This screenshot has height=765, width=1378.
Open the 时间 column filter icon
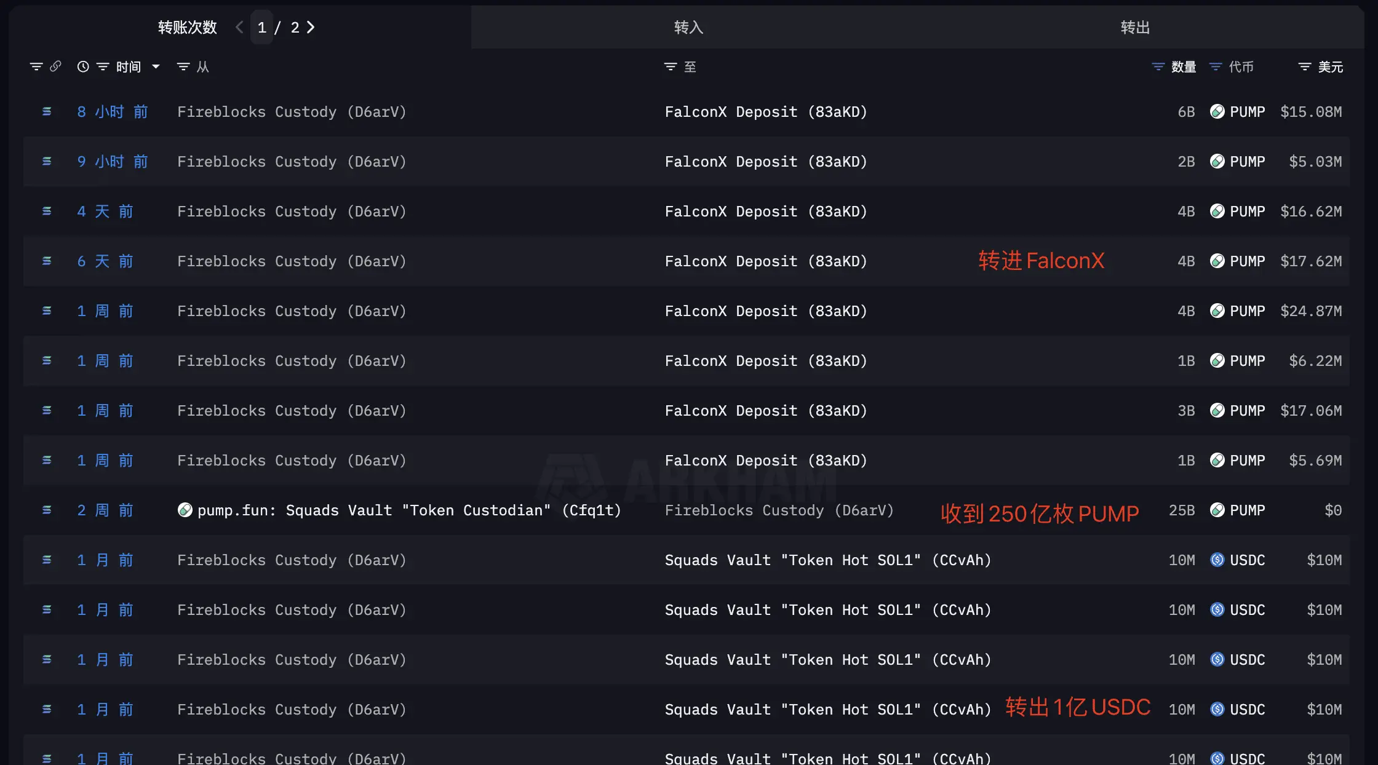coord(103,66)
